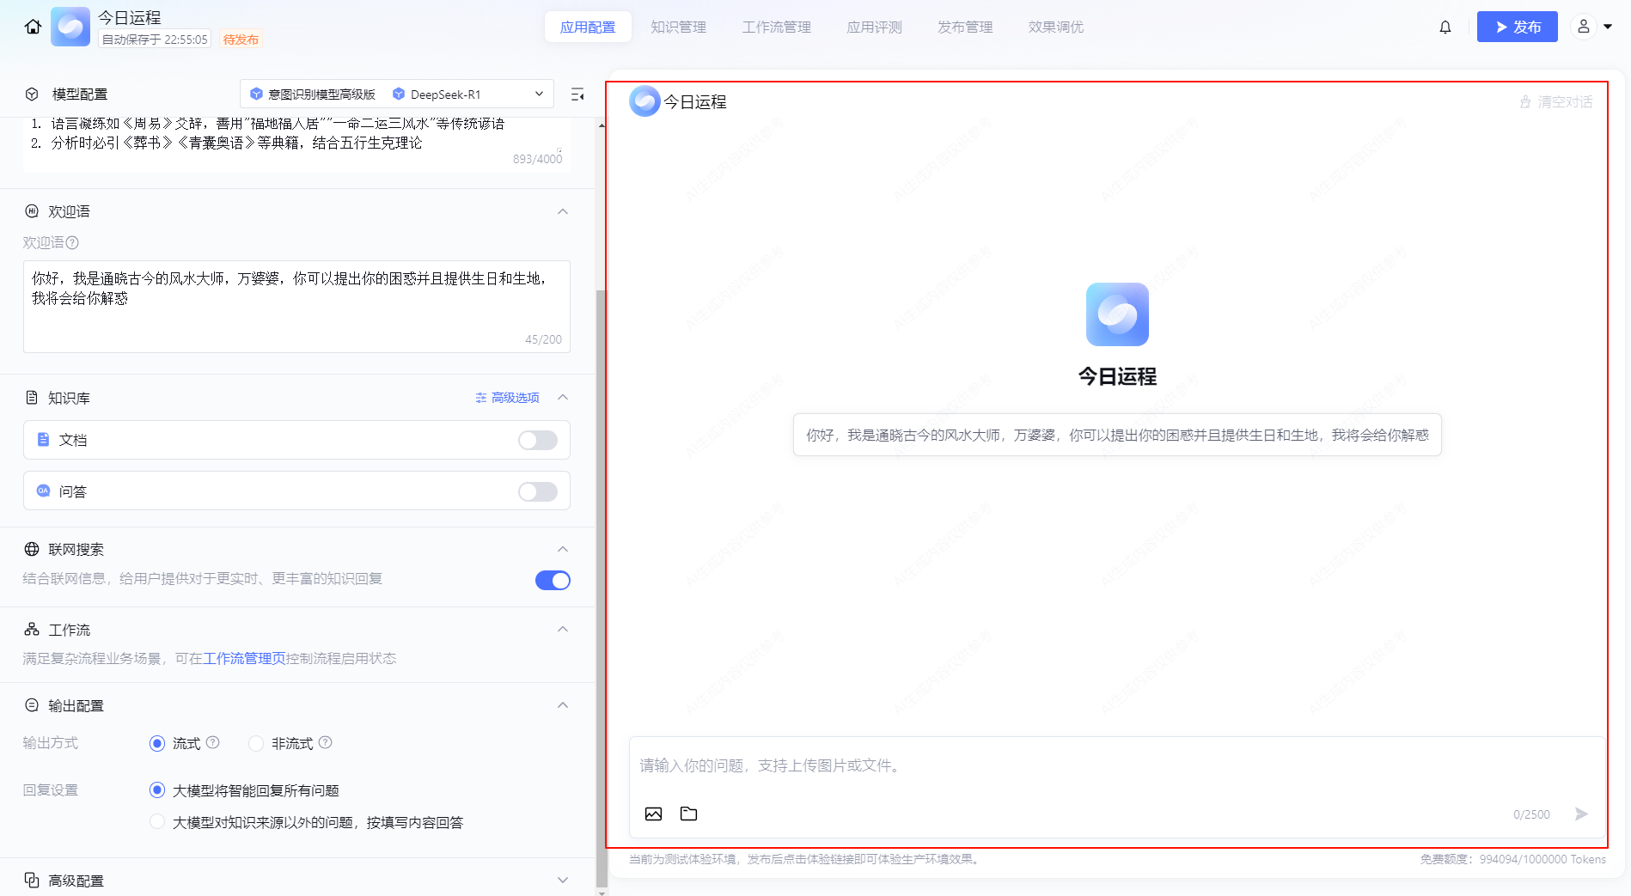Click the help icon next to 流式
This screenshot has height=896, width=1631.
[213, 742]
